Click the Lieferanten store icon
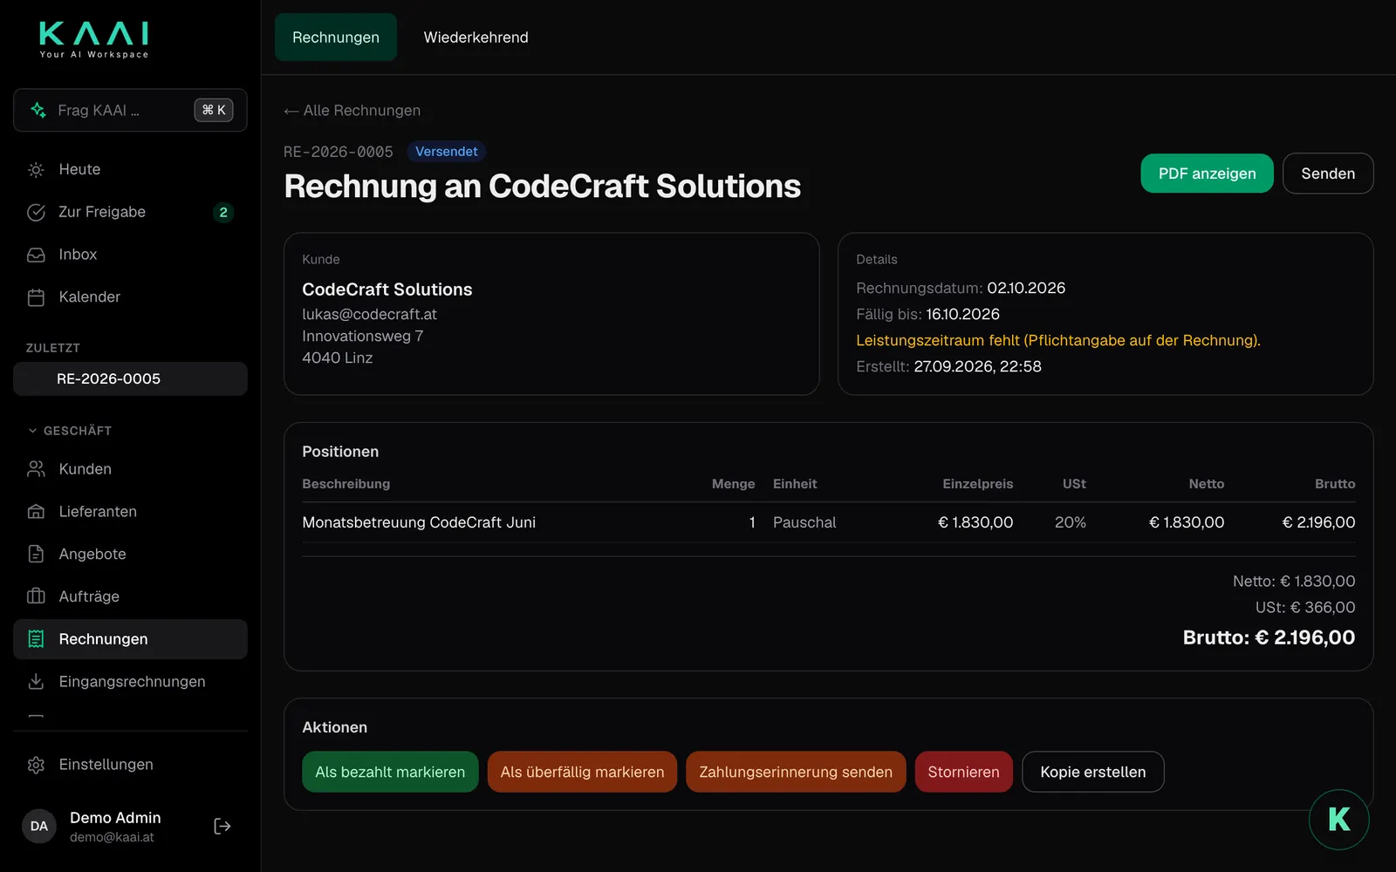Image resolution: width=1396 pixels, height=872 pixels. (36, 512)
